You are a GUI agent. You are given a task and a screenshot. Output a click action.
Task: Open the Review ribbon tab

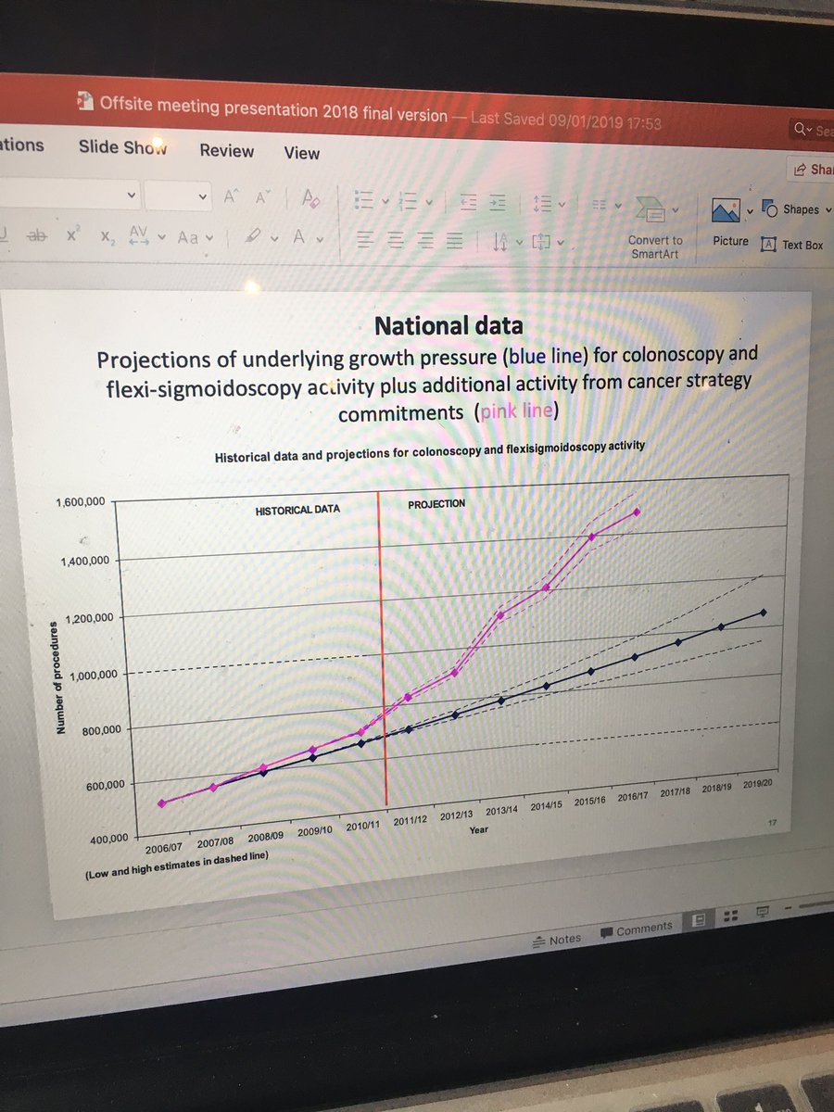tap(226, 150)
